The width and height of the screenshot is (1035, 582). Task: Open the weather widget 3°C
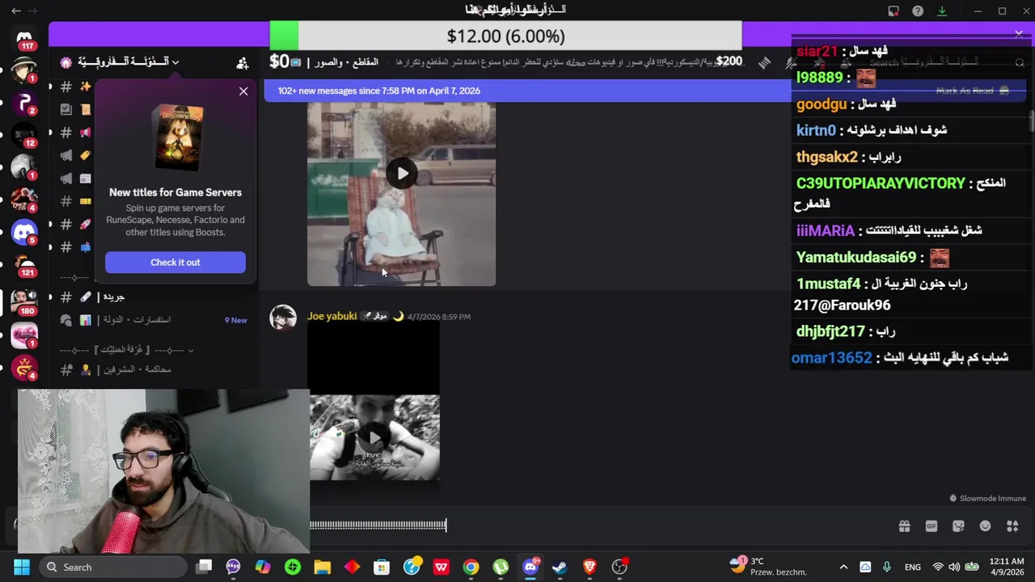768,567
